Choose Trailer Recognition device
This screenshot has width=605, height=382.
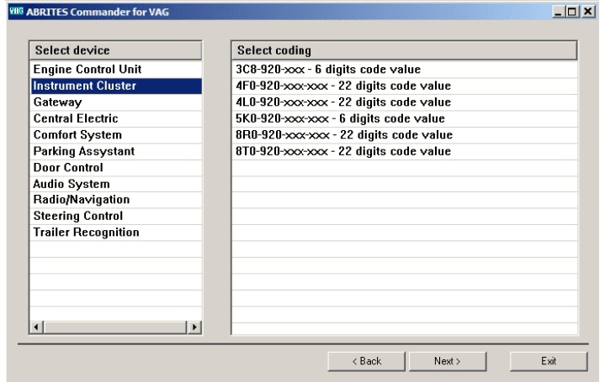(x=86, y=232)
